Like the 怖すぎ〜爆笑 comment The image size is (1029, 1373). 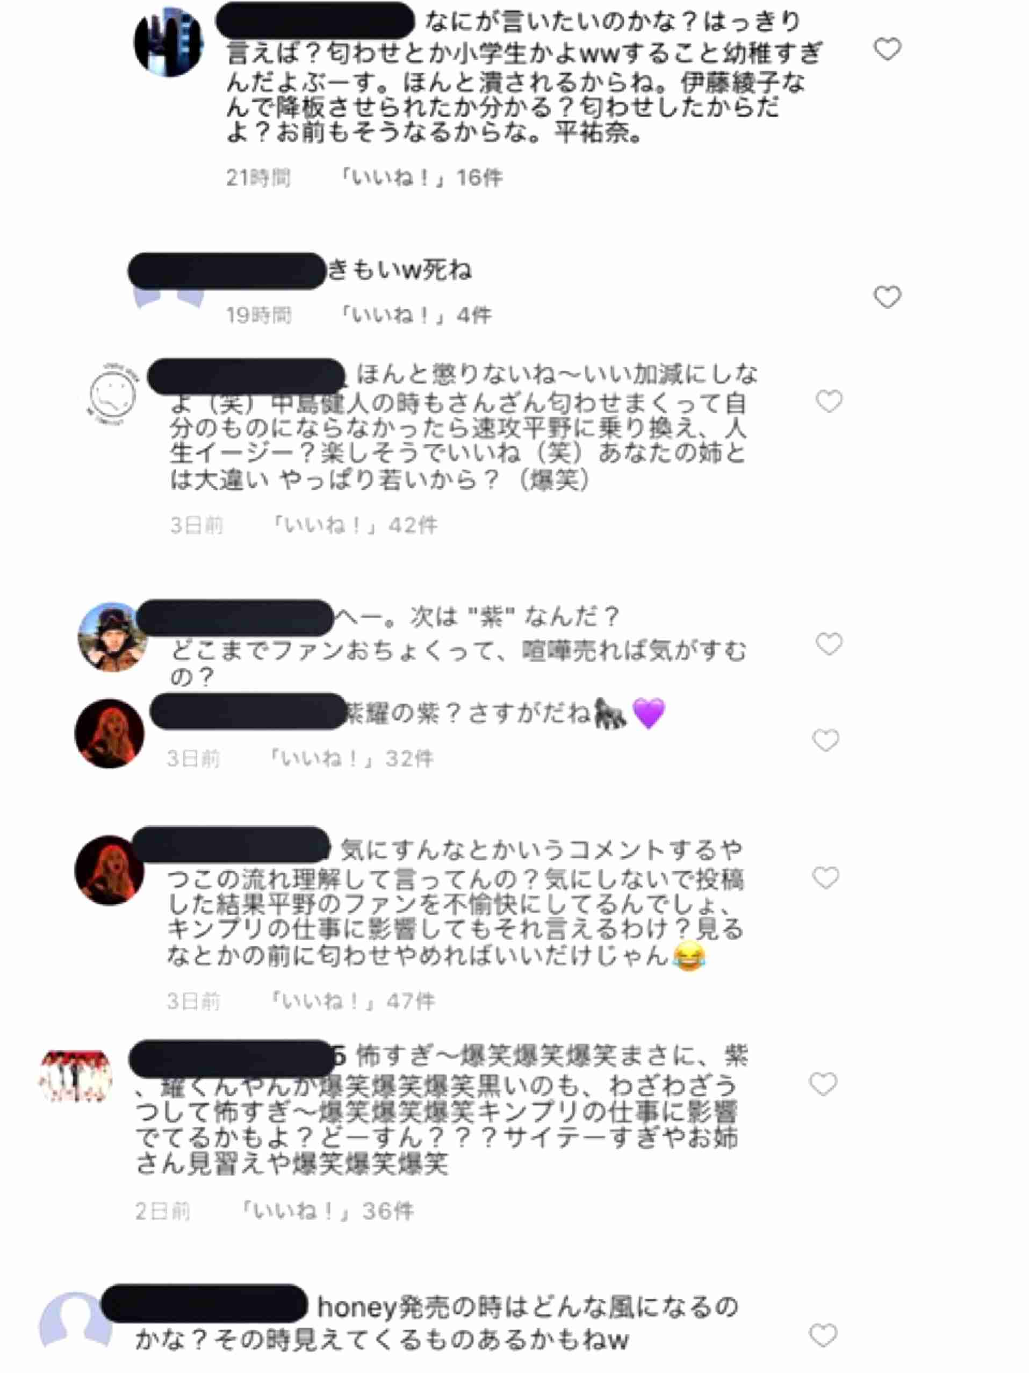tap(823, 1084)
